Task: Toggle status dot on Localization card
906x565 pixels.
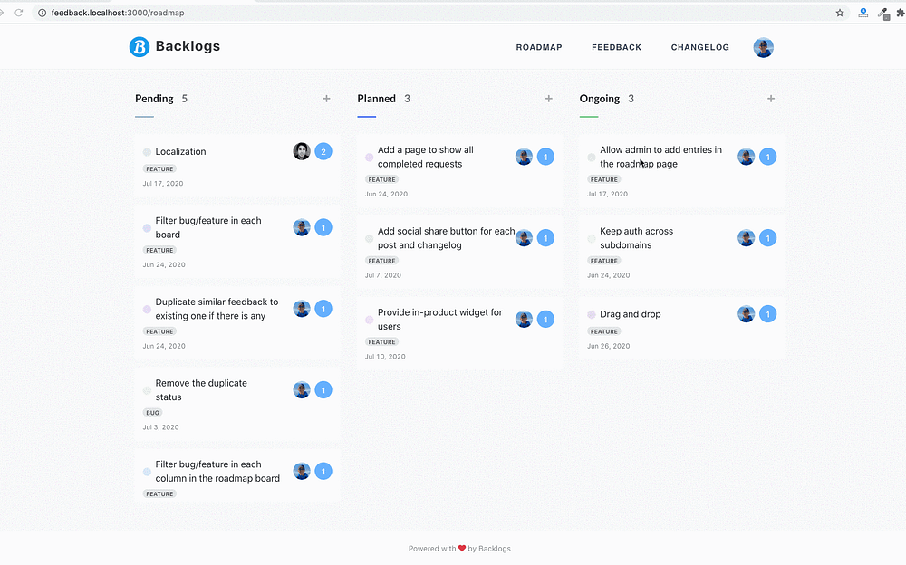Action: [x=147, y=152]
